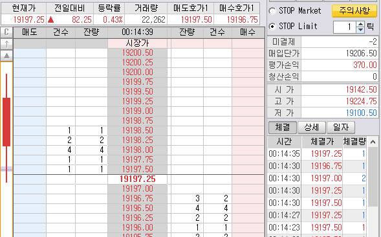The width and height of the screenshot is (381, 237).
Task: Click the 매수 column header
Action: click(248, 32)
